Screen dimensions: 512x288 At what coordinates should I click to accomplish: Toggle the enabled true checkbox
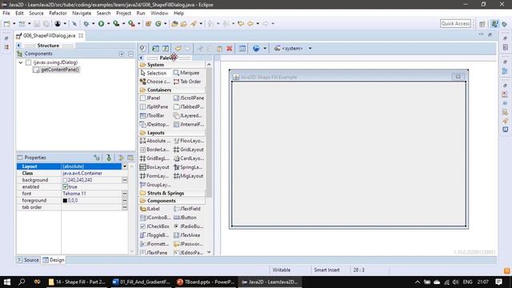pos(66,186)
